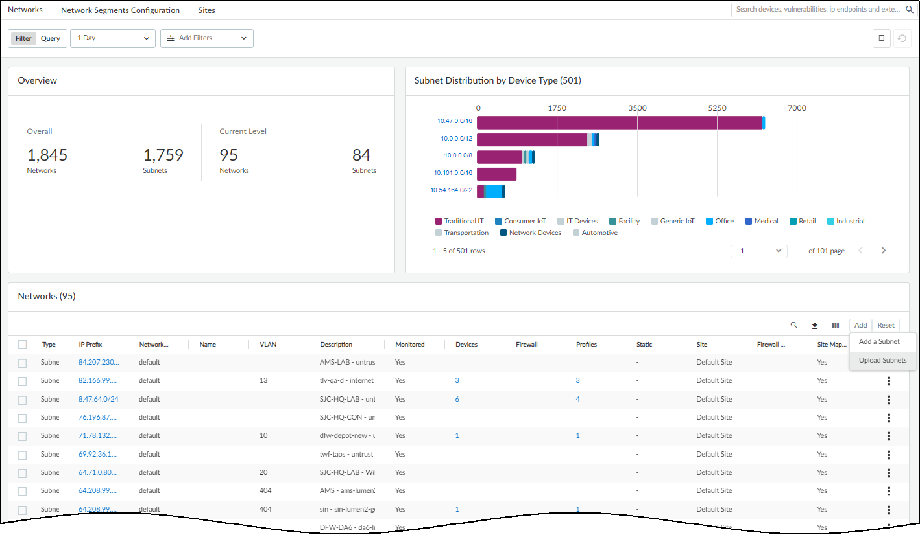The image size is (920, 535).
Task: Open the 10.47.0.0/16 subnet link
Action: [454, 121]
